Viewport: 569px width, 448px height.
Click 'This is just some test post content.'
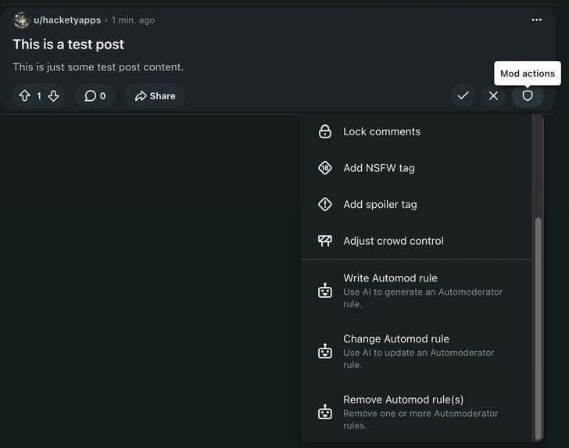(98, 66)
